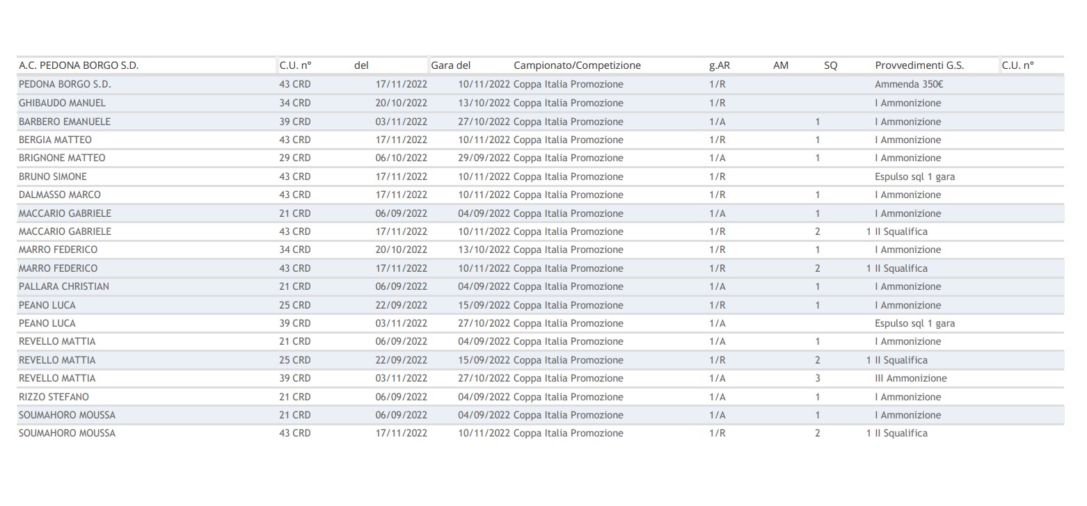Screen dimensions: 1087x506
Task: Select the header A.C. PEDONA BORGO S.D.
Action: pos(79,66)
